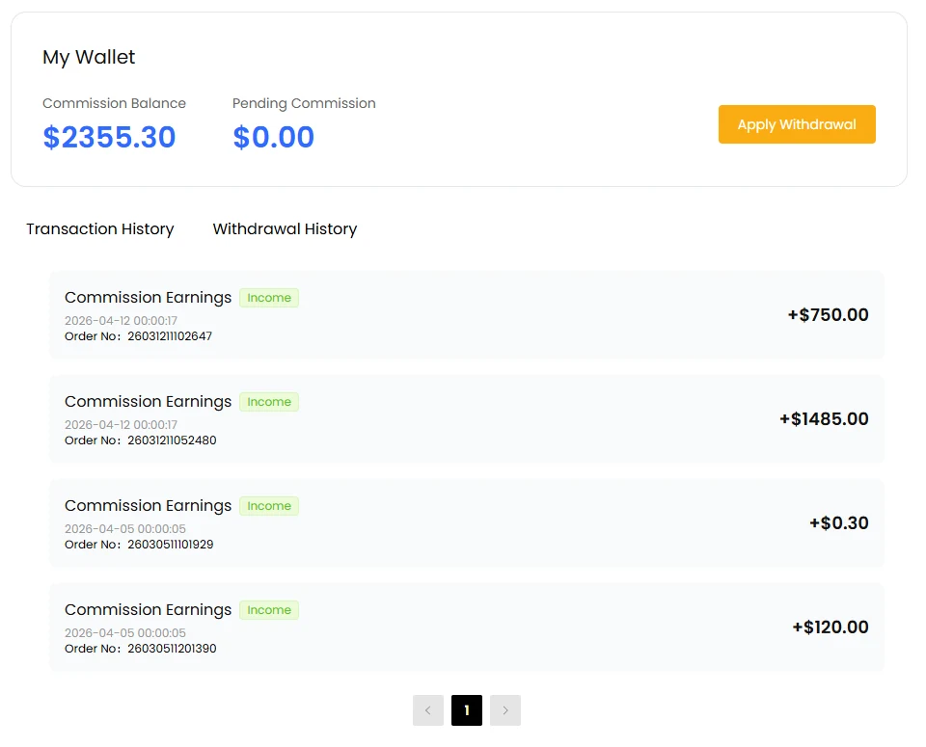Open the Transaction History tab

pos(99,229)
